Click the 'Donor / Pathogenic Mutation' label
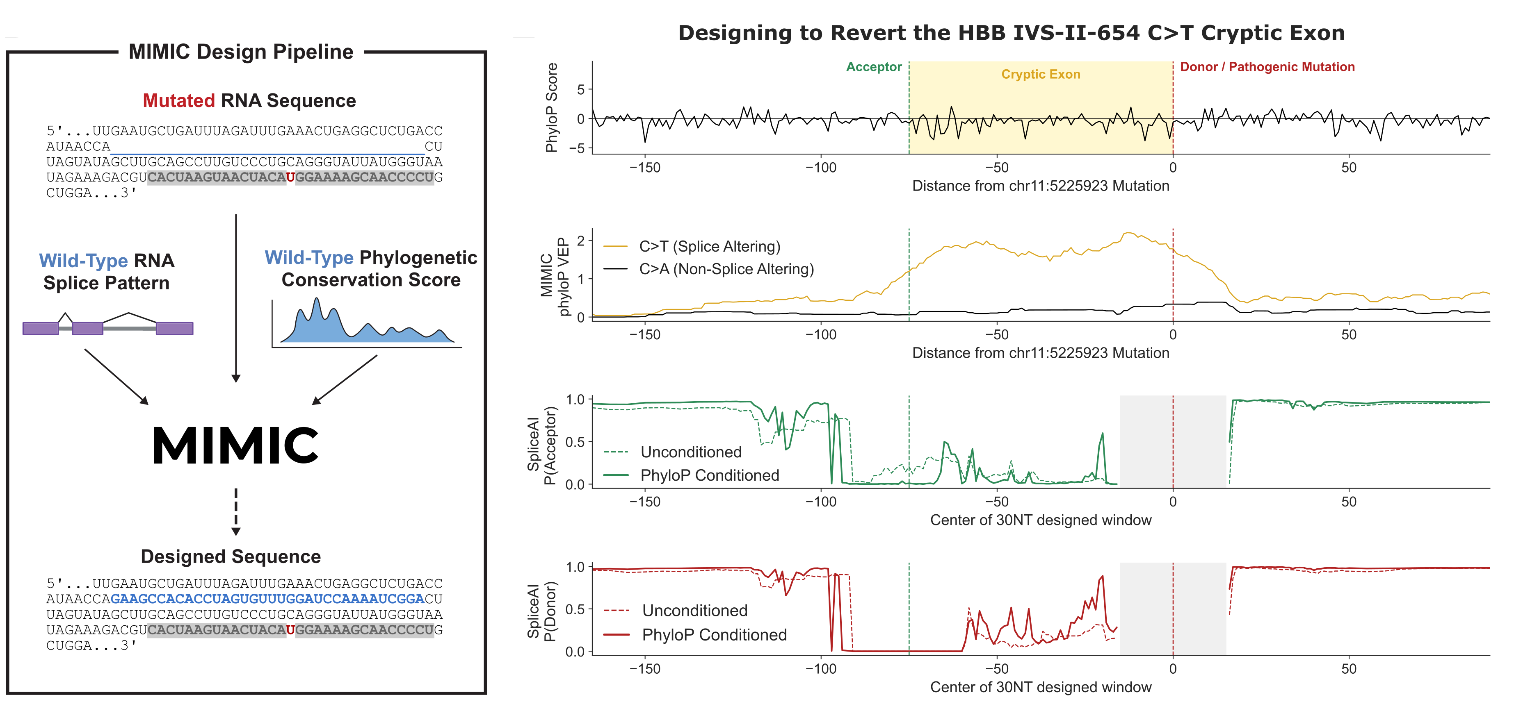 (x=1267, y=67)
